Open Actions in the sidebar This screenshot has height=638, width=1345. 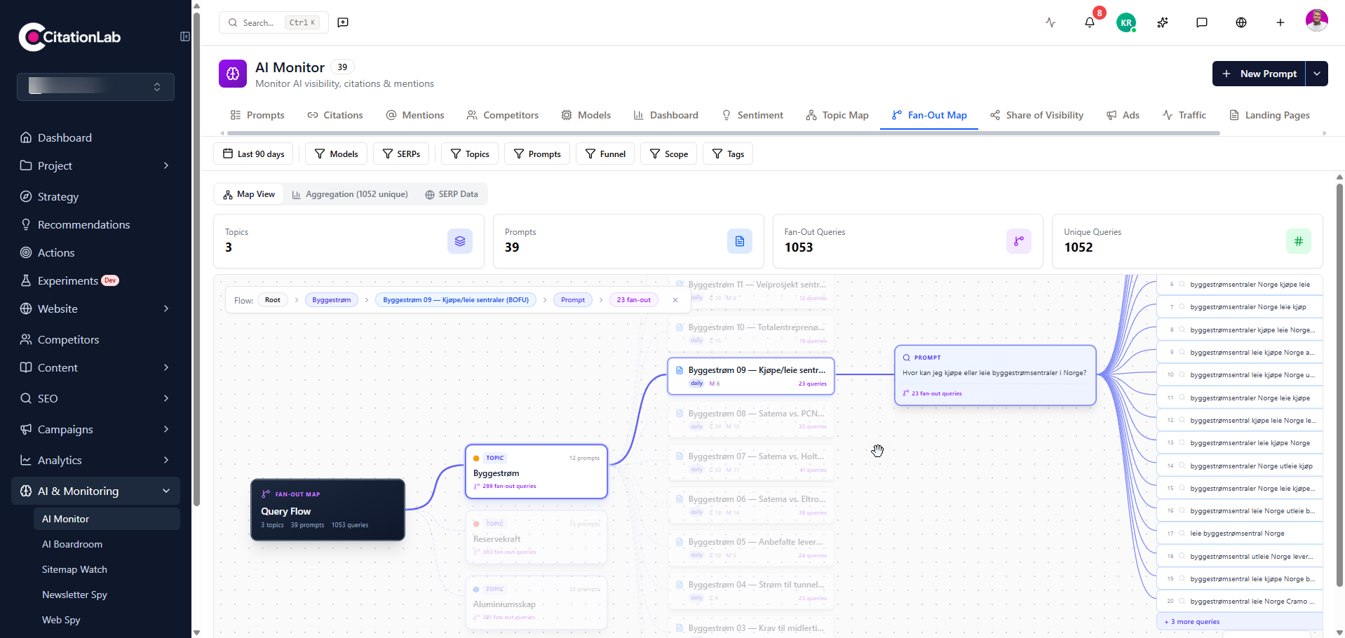point(95,252)
